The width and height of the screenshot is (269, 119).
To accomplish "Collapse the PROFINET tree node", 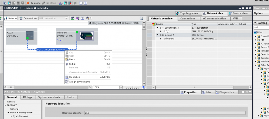I will click(x=5, y=105).
